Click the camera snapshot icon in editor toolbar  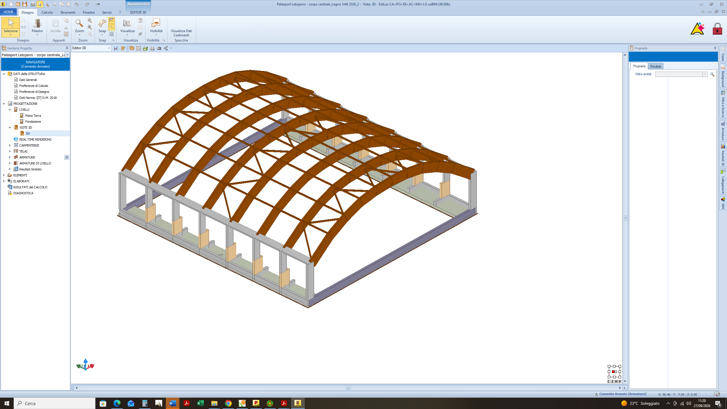tap(159, 48)
